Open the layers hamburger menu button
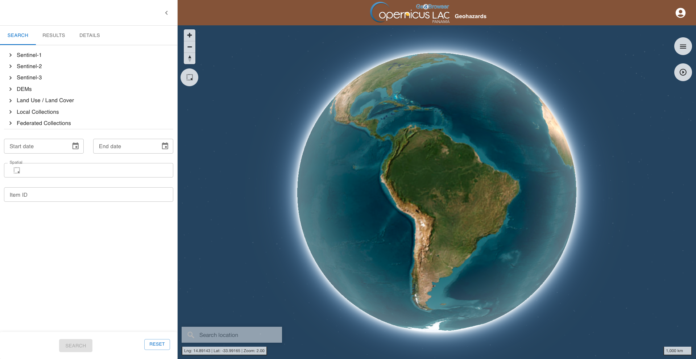 [x=683, y=46]
